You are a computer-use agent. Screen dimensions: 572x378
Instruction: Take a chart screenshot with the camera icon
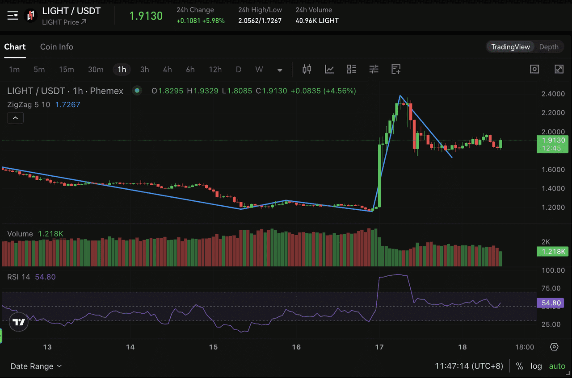534,69
